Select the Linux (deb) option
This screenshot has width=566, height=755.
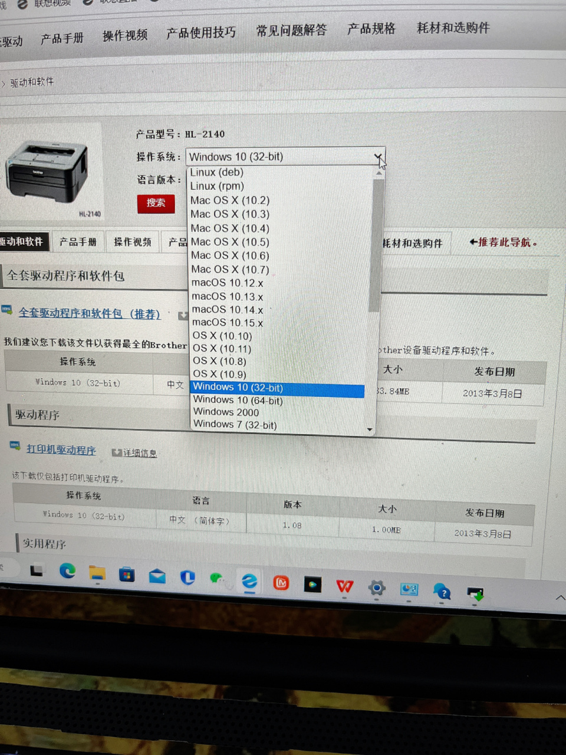click(216, 172)
